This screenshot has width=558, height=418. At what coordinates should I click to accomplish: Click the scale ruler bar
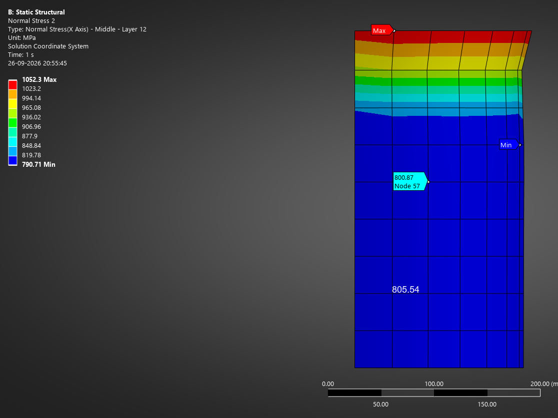434,393
